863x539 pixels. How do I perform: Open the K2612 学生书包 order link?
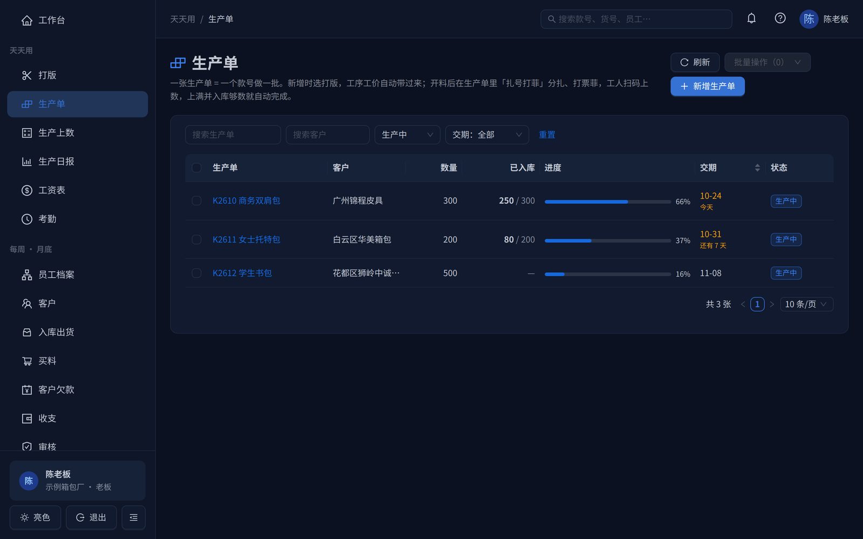(242, 273)
